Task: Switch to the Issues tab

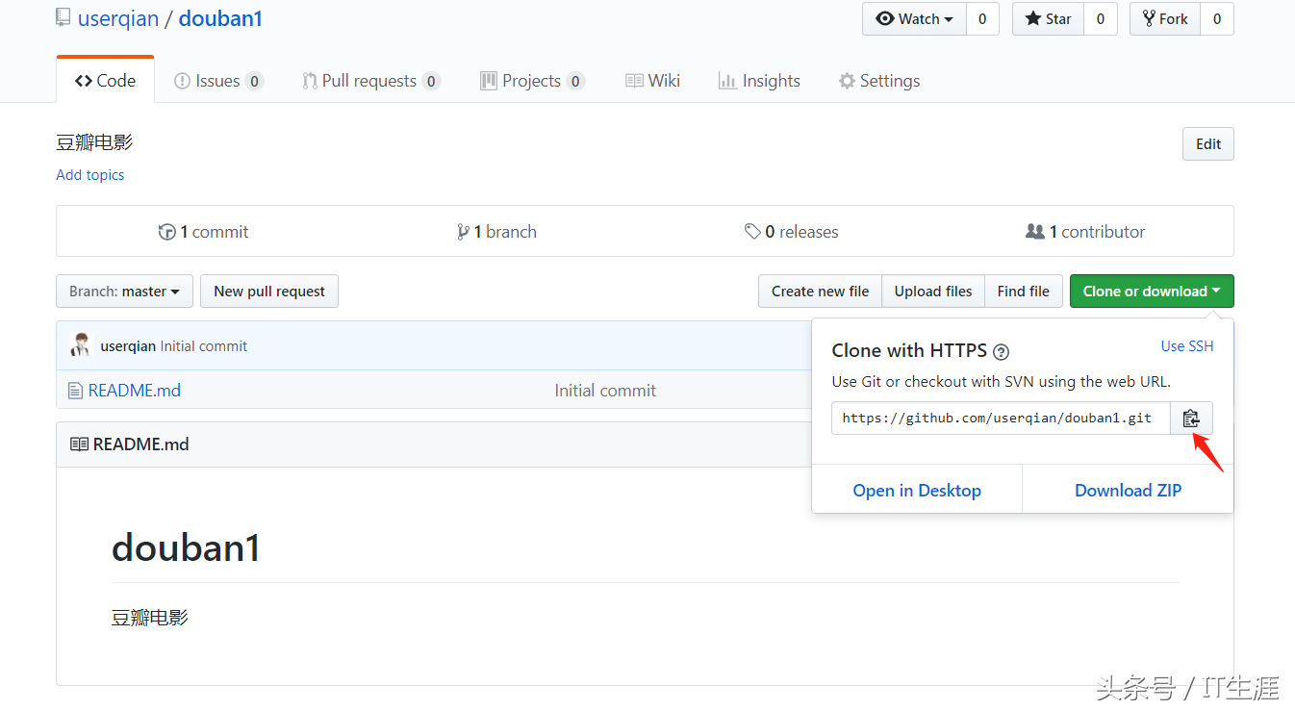Action: [217, 81]
